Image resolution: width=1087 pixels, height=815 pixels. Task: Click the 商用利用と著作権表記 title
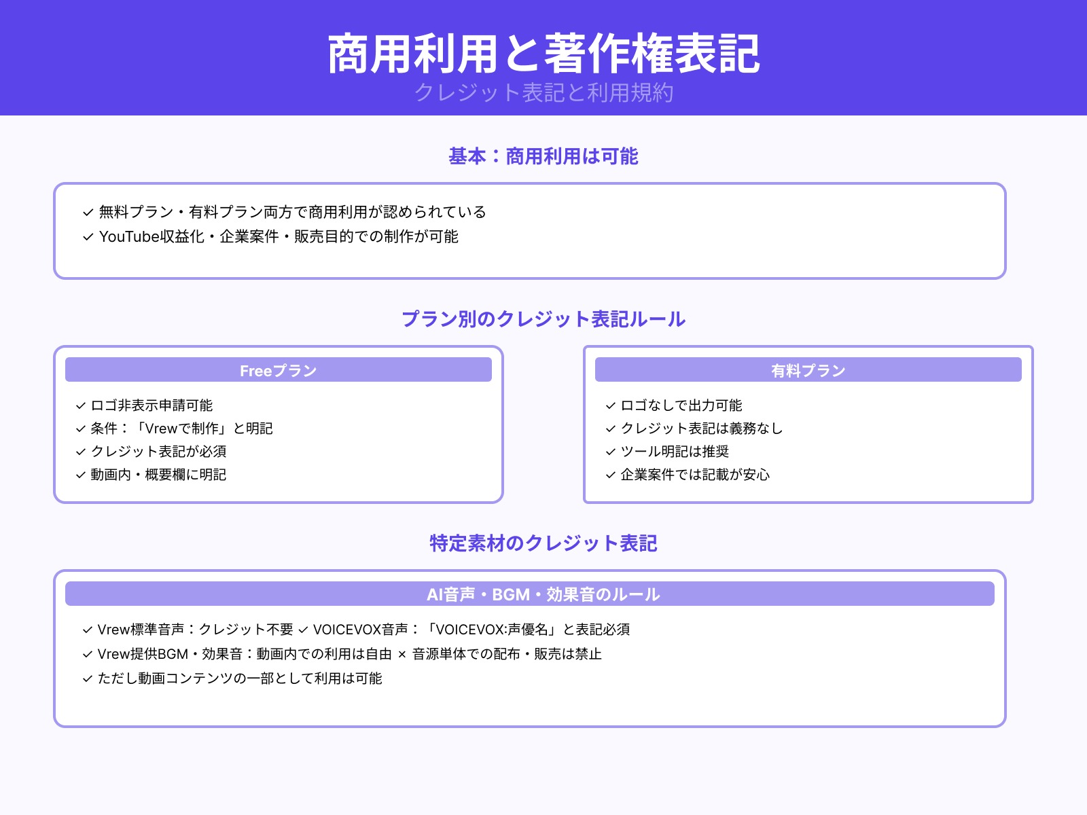(x=543, y=53)
